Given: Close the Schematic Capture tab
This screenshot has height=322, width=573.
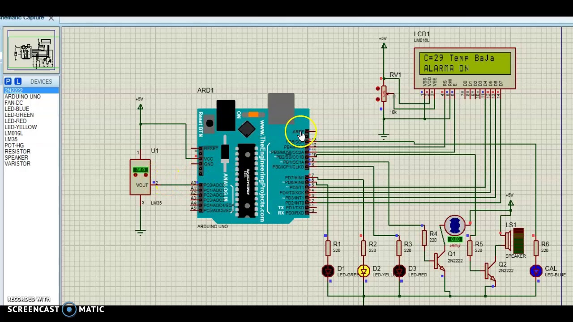Looking at the screenshot, I should 51,18.
